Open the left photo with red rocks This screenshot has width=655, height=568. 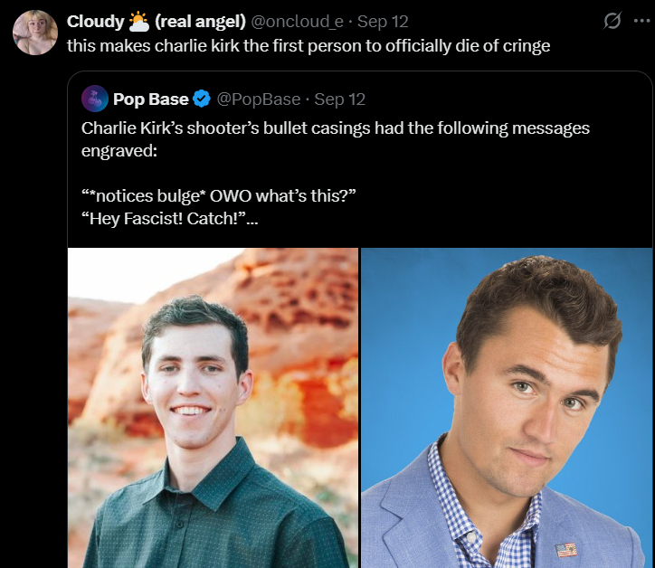point(213,408)
